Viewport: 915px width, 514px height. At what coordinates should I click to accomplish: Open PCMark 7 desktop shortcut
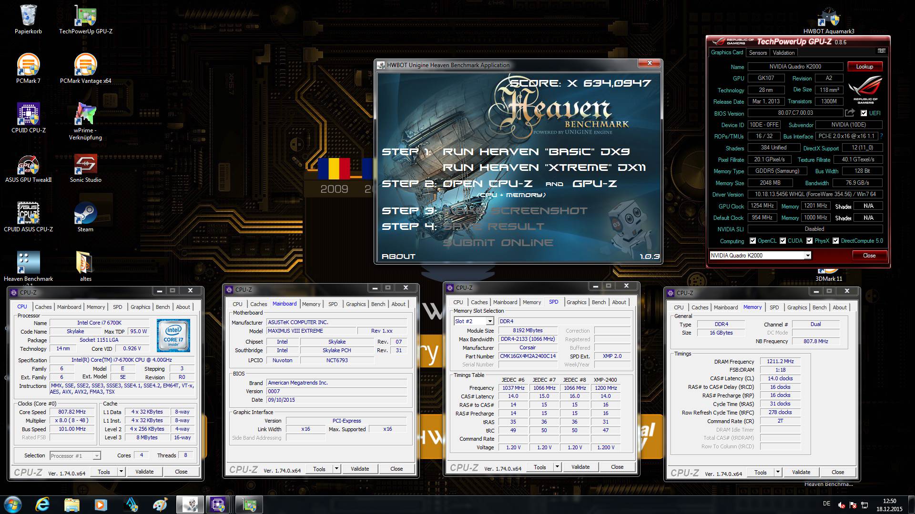click(x=29, y=68)
